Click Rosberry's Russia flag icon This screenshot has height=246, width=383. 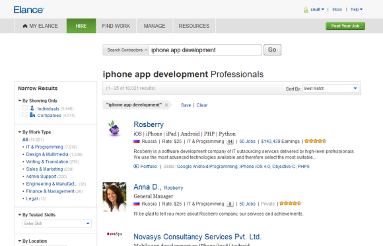coord(137,142)
